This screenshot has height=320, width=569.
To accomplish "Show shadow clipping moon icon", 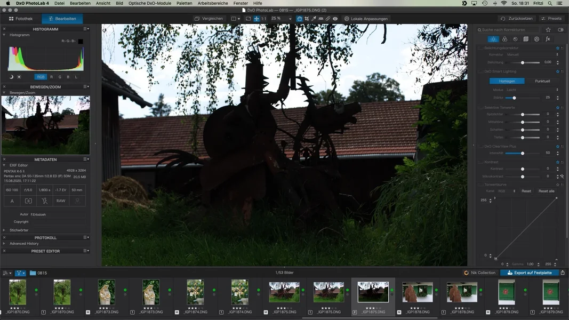I will pos(11,77).
